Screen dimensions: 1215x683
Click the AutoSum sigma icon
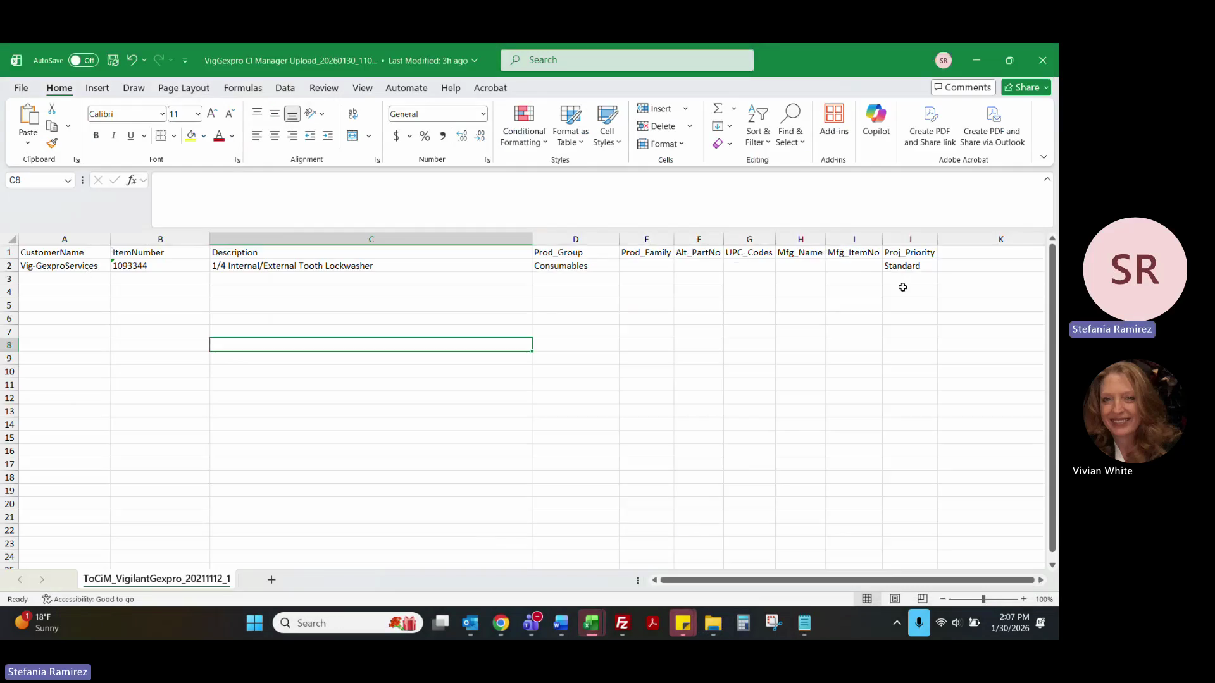(x=718, y=109)
